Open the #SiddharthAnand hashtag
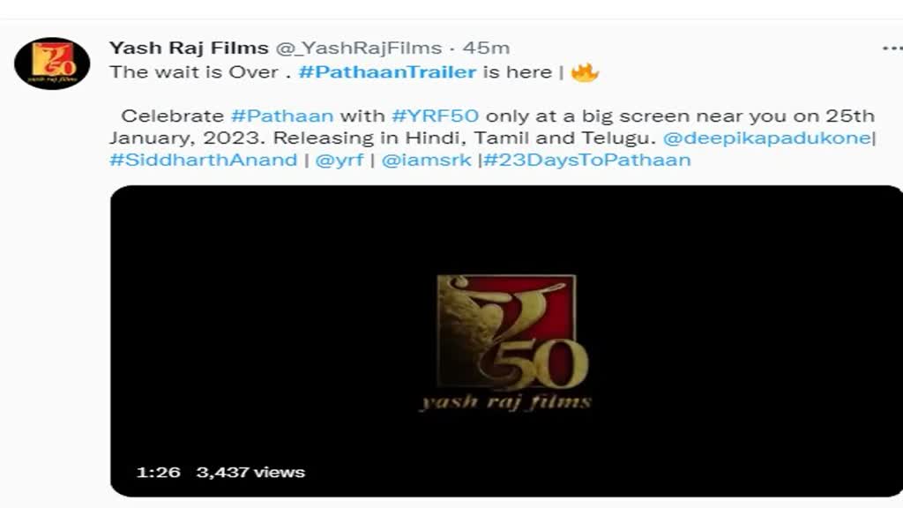Image resolution: width=903 pixels, height=508 pixels. coord(204,160)
